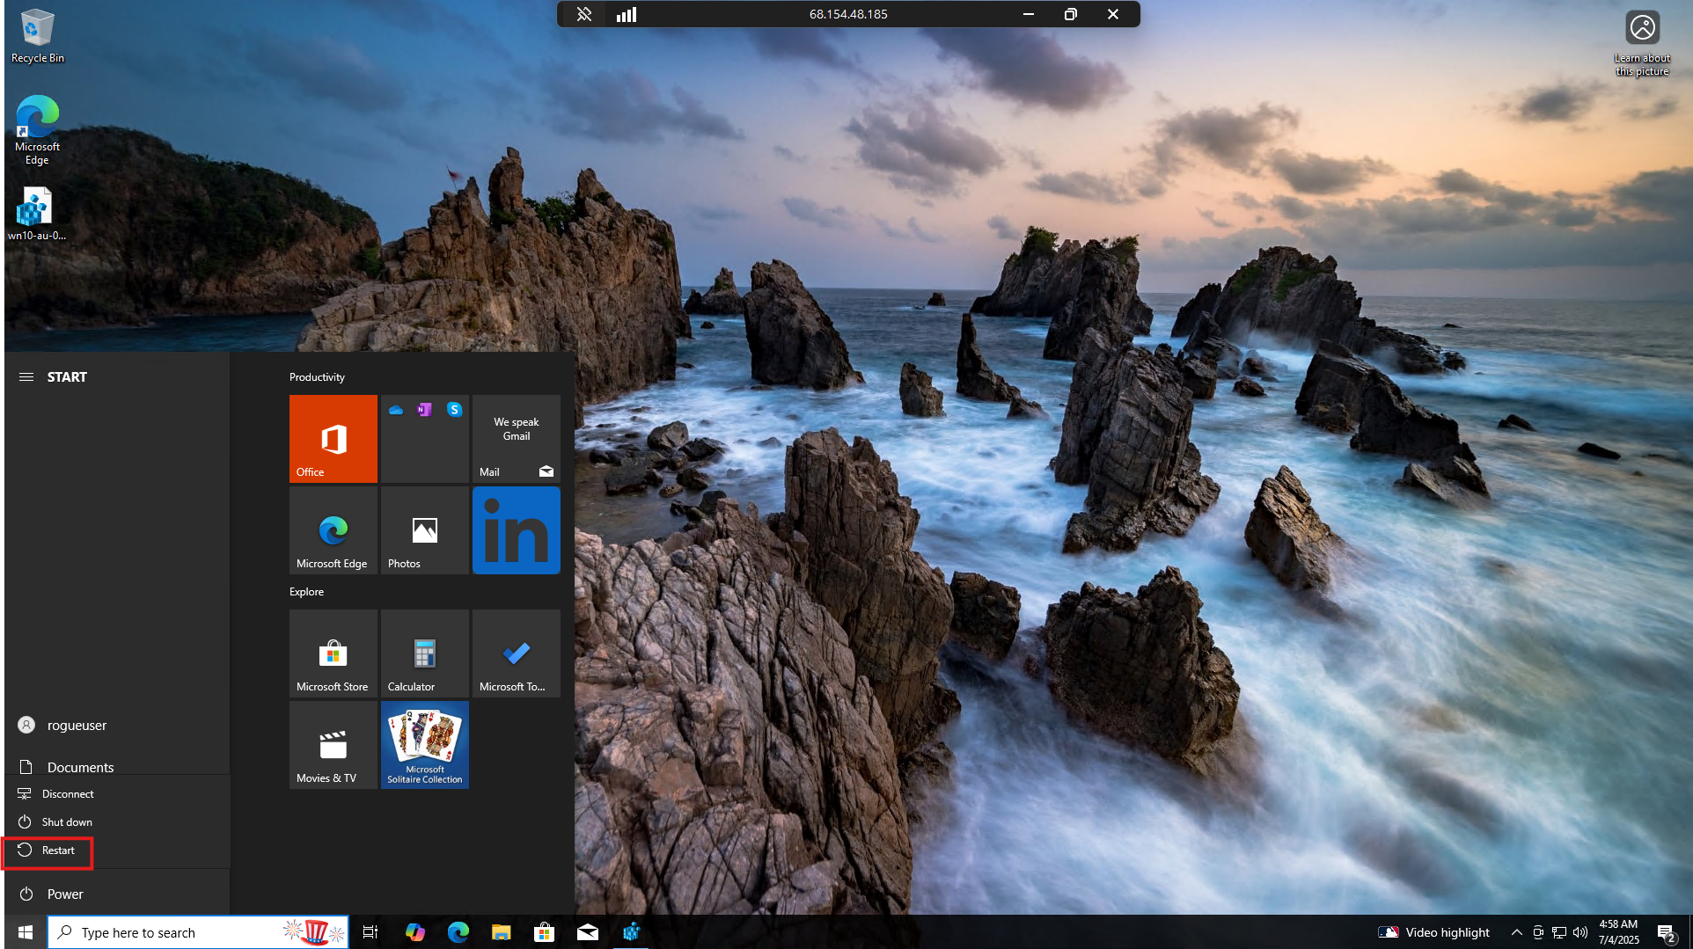The image size is (1693, 949).
Task: Click the Documents link in Start
Action: pos(79,767)
